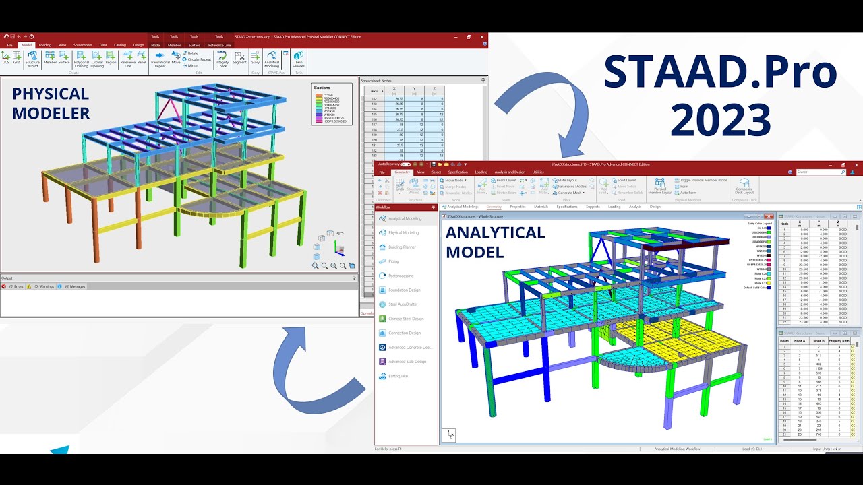The width and height of the screenshot is (863, 485).
Task: Open the Generate Mesh dropdown
Action: coord(569,193)
